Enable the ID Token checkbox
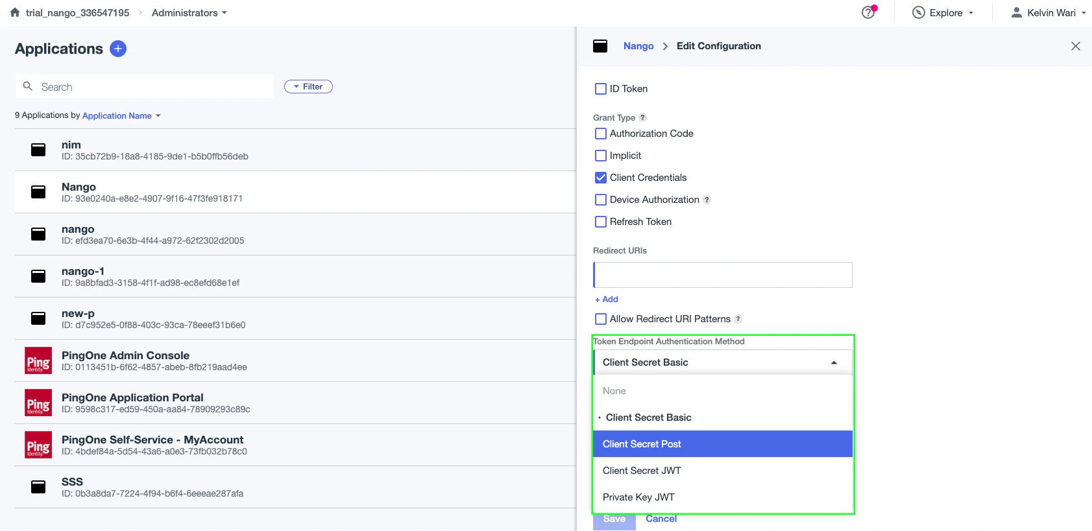The image size is (1092, 531). tap(601, 89)
